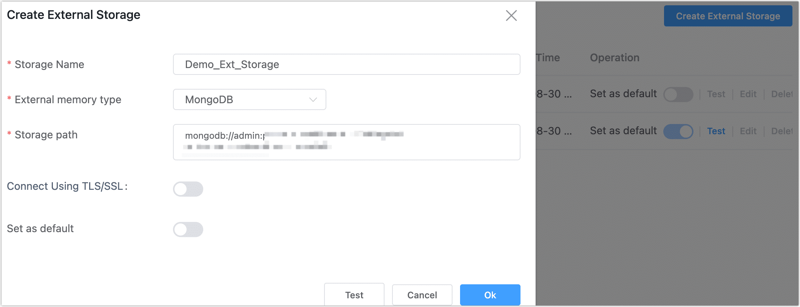Click Edit link in second table row
Image resolution: width=800 pixels, height=307 pixels.
(x=748, y=131)
